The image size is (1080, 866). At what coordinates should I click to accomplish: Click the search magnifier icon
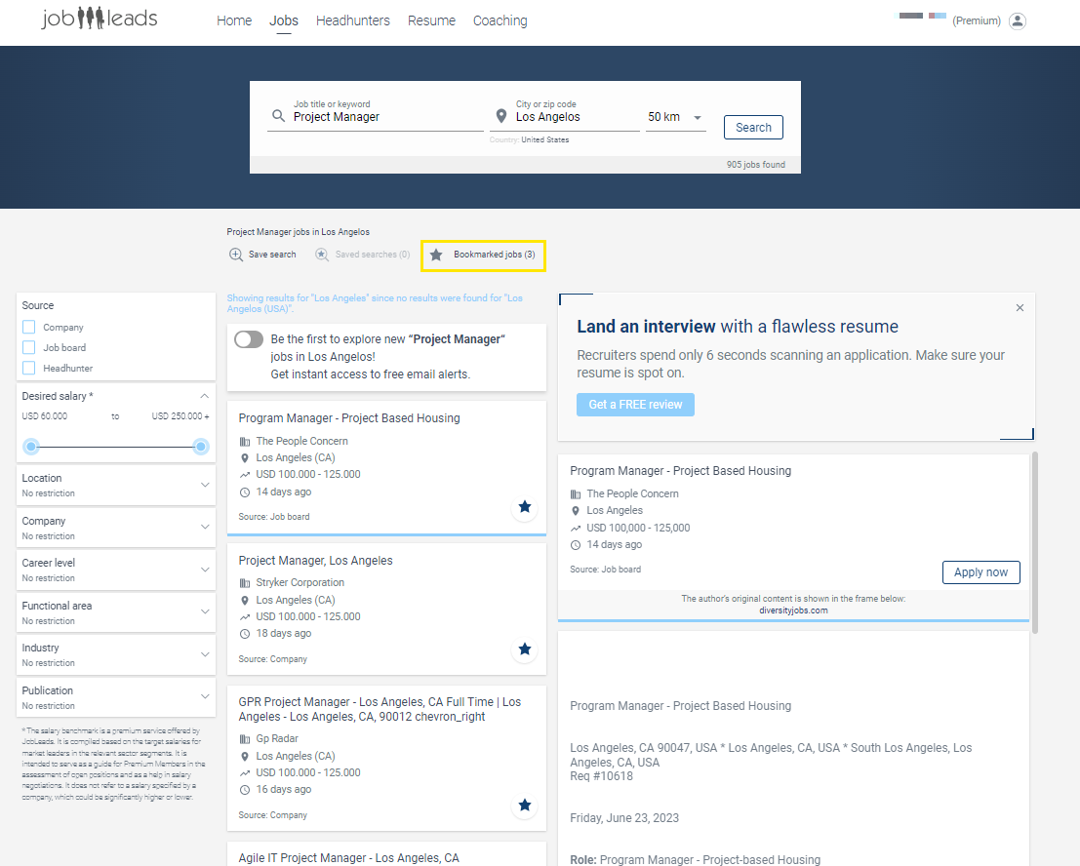tap(278, 116)
